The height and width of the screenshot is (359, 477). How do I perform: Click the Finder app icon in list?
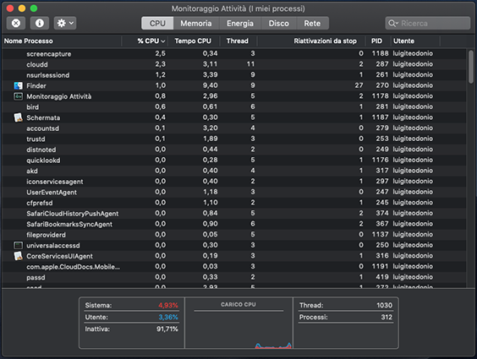pos(19,85)
